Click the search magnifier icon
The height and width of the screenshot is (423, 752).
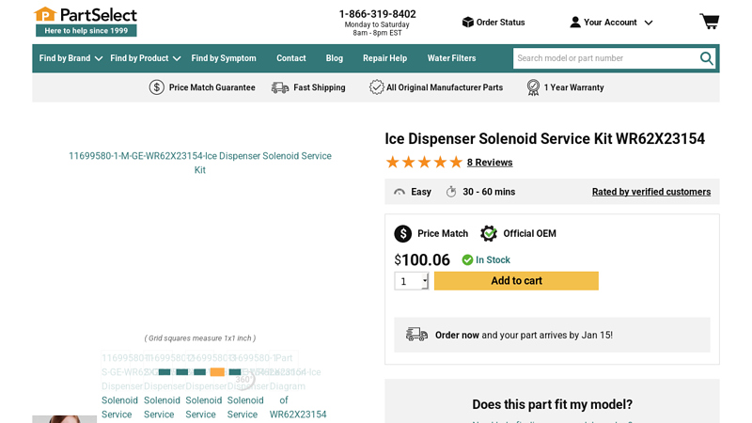click(x=706, y=58)
